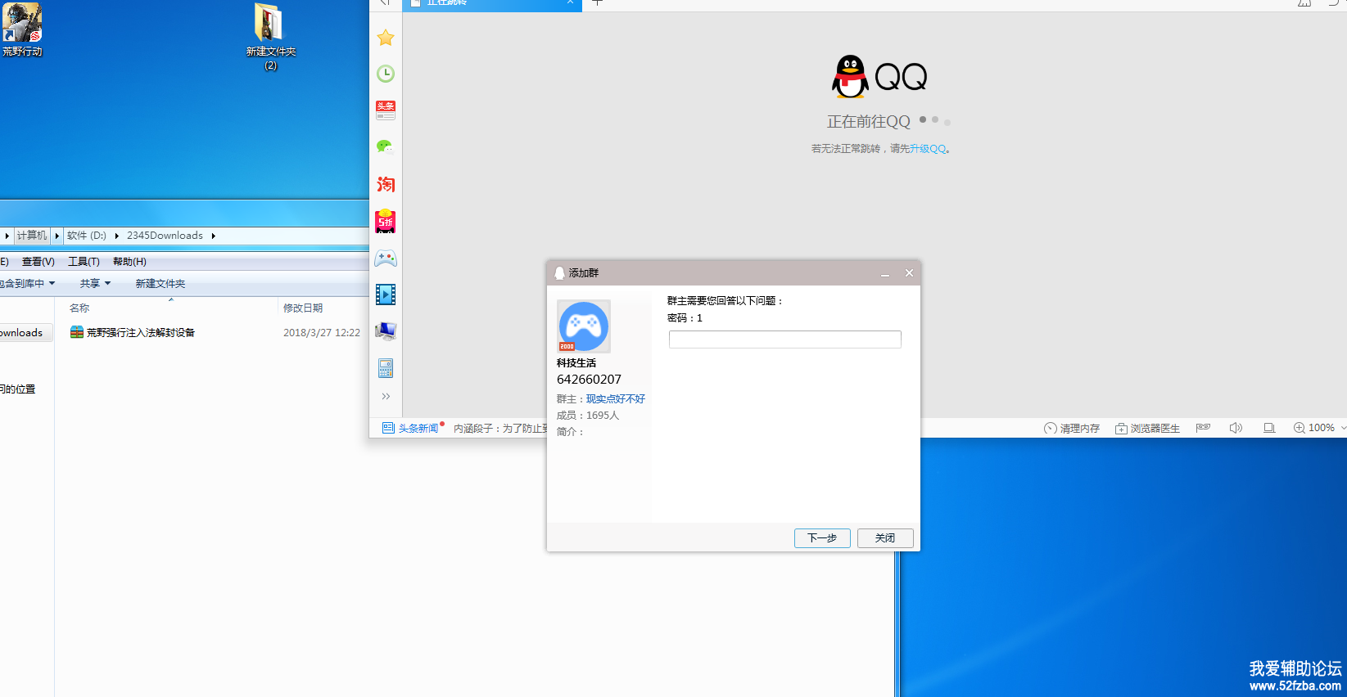Open the favorites star in browser sidebar
The height and width of the screenshot is (697, 1347).
386,38
